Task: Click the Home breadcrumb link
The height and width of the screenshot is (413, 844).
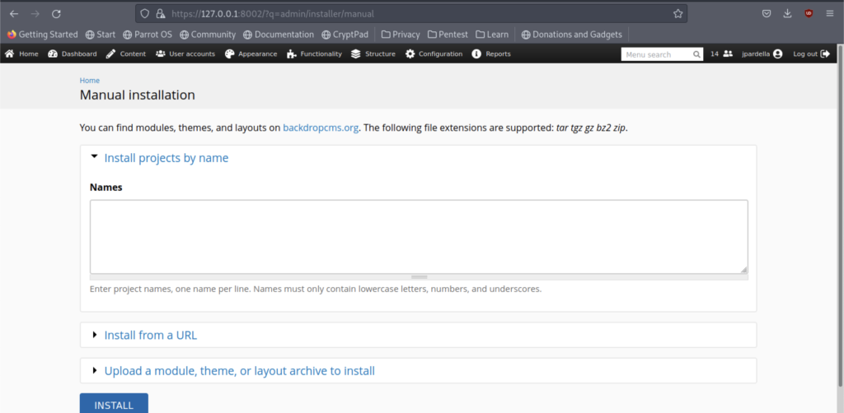Action: pyautogui.click(x=90, y=81)
